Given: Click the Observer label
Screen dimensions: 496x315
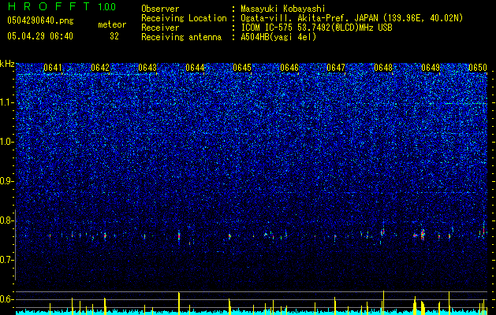Looking at the screenshot, I should coord(160,9).
